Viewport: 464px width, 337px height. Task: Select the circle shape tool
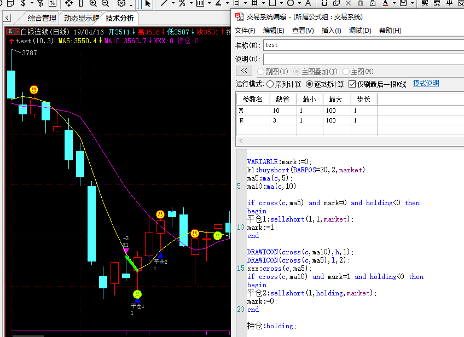[x=291, y=3]
